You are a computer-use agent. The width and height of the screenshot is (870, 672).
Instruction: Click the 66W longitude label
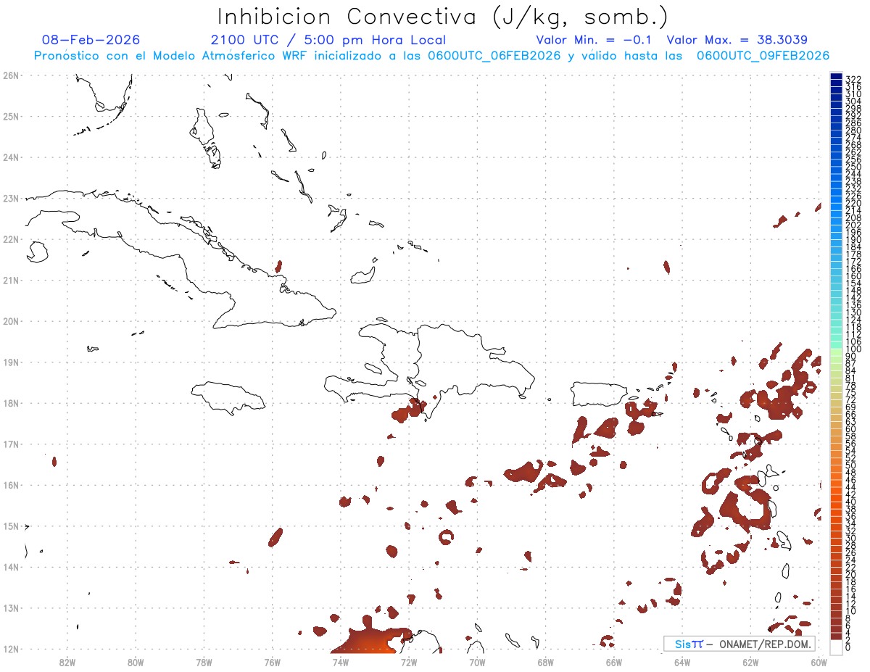[x=614, y=662]
